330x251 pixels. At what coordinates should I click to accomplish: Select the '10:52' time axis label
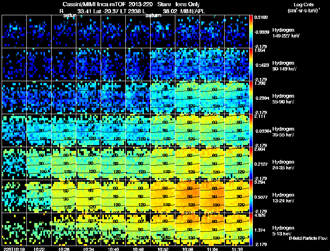[163, 249]
